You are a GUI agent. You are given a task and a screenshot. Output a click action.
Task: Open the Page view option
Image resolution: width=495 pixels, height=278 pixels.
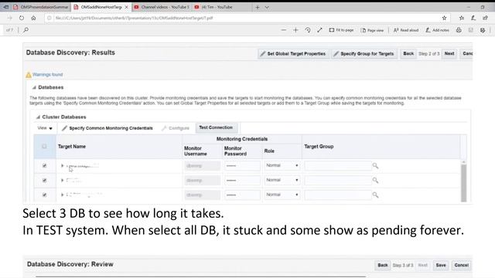click(x=372, y=30)
